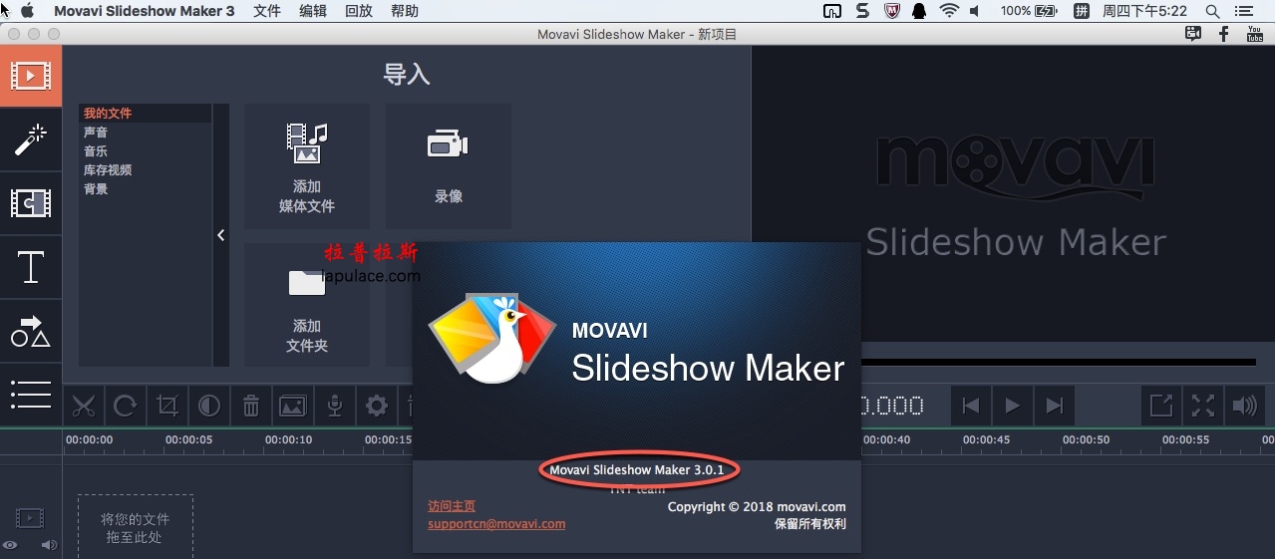Open the Clip properties gear icon

click(x=377, y=406)
